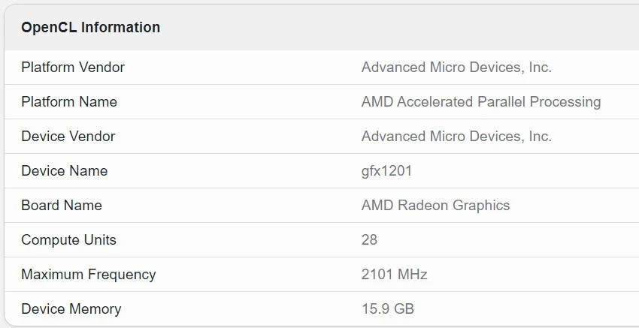The height and width of the screenshot is (328, 639).
Task: Click the Board Name label
Action: pyautogui.click(x=62, y=206)
